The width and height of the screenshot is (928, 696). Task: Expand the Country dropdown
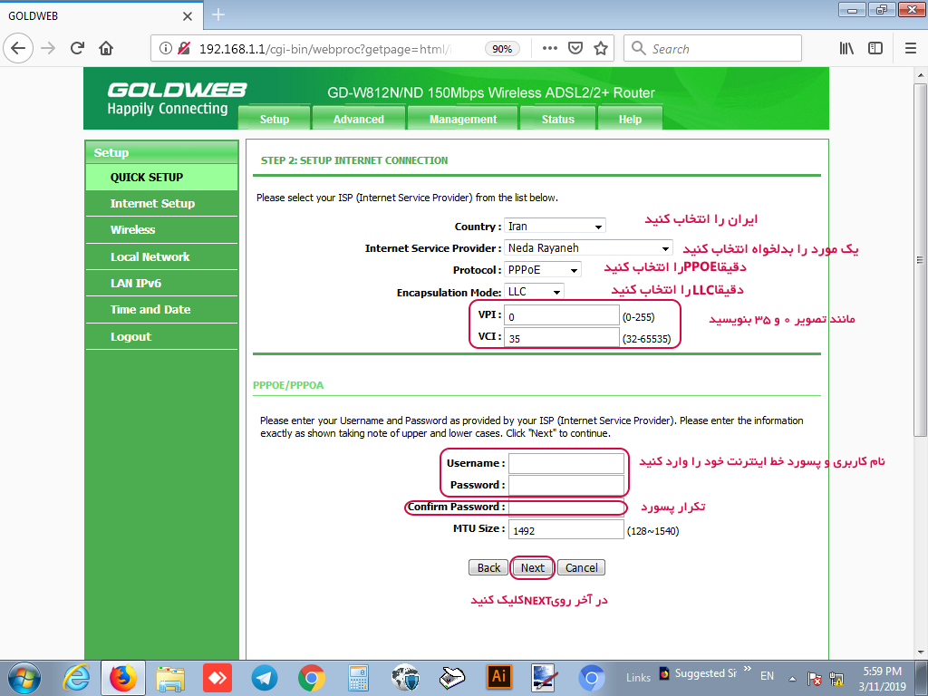pyautogui.click(x=555, y=227)
